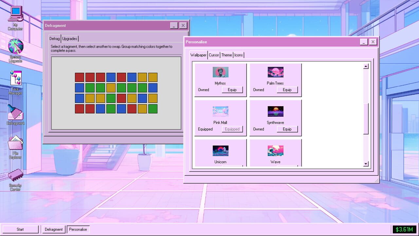The image size is (419, 236).
Task: Launch System Upgrade from the desktop
Action: [15, 50]
